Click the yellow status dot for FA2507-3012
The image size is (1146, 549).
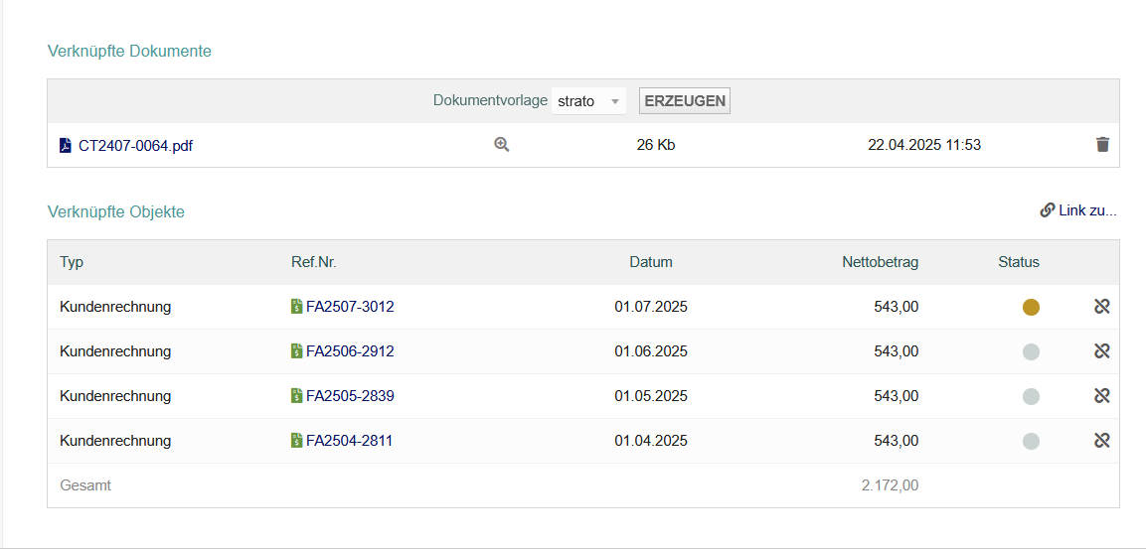point(1031,308)
